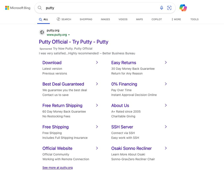This screenshot has height=173, width=224.
Task: Click 'Easy work with SSH' text
Action: (x=125, y=138)
